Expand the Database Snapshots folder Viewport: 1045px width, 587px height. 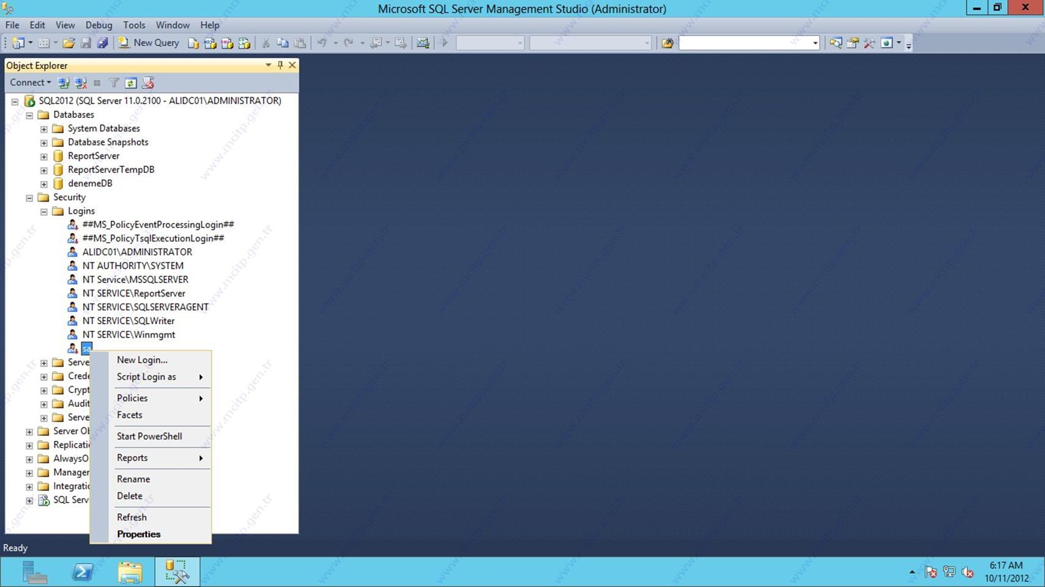coord(44,142)
